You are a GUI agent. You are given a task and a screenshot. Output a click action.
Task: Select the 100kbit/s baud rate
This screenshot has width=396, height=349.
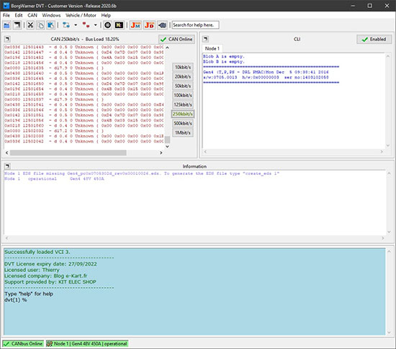[183, 95]
